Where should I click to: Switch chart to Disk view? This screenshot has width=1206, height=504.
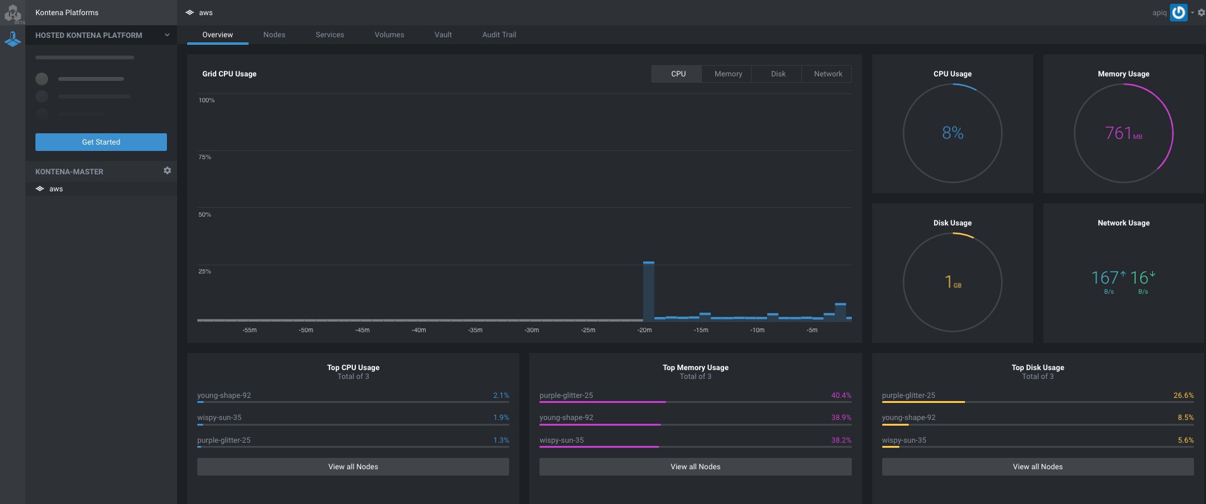(x=778, y=74)
